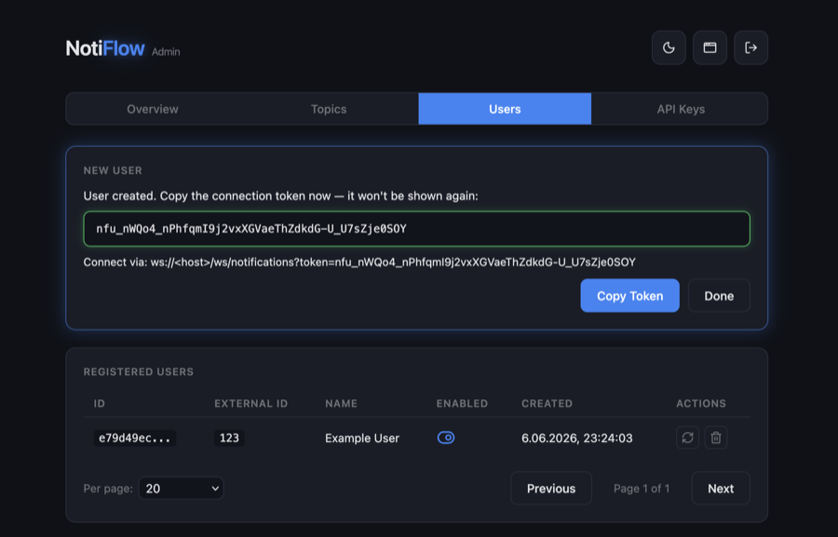Click the created date 6.06.2026, 23:24:03
The height and width of the screenshot is (537, 838).
click(x=576, y=438)
